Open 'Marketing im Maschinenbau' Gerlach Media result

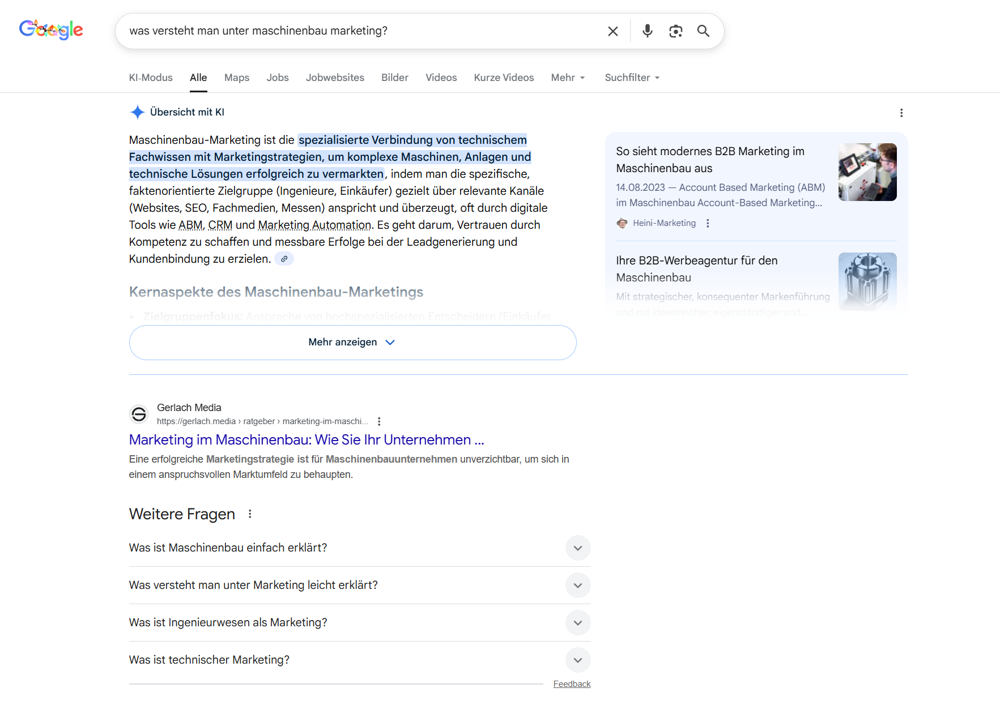click(x=306, y=440)
